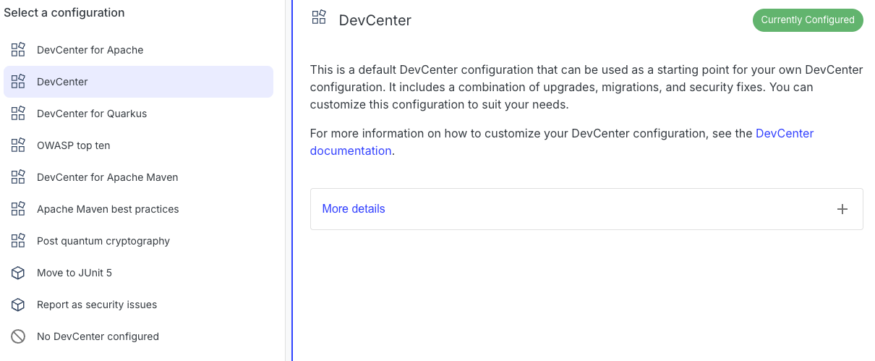The width and height of the screenshot is (875, 361).
Task: Select the DevCenter configuration row
Action: click(x=138, y=82)
